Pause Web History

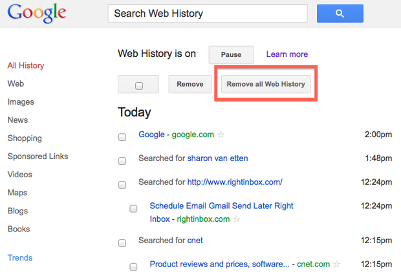(x=231, y=55)
